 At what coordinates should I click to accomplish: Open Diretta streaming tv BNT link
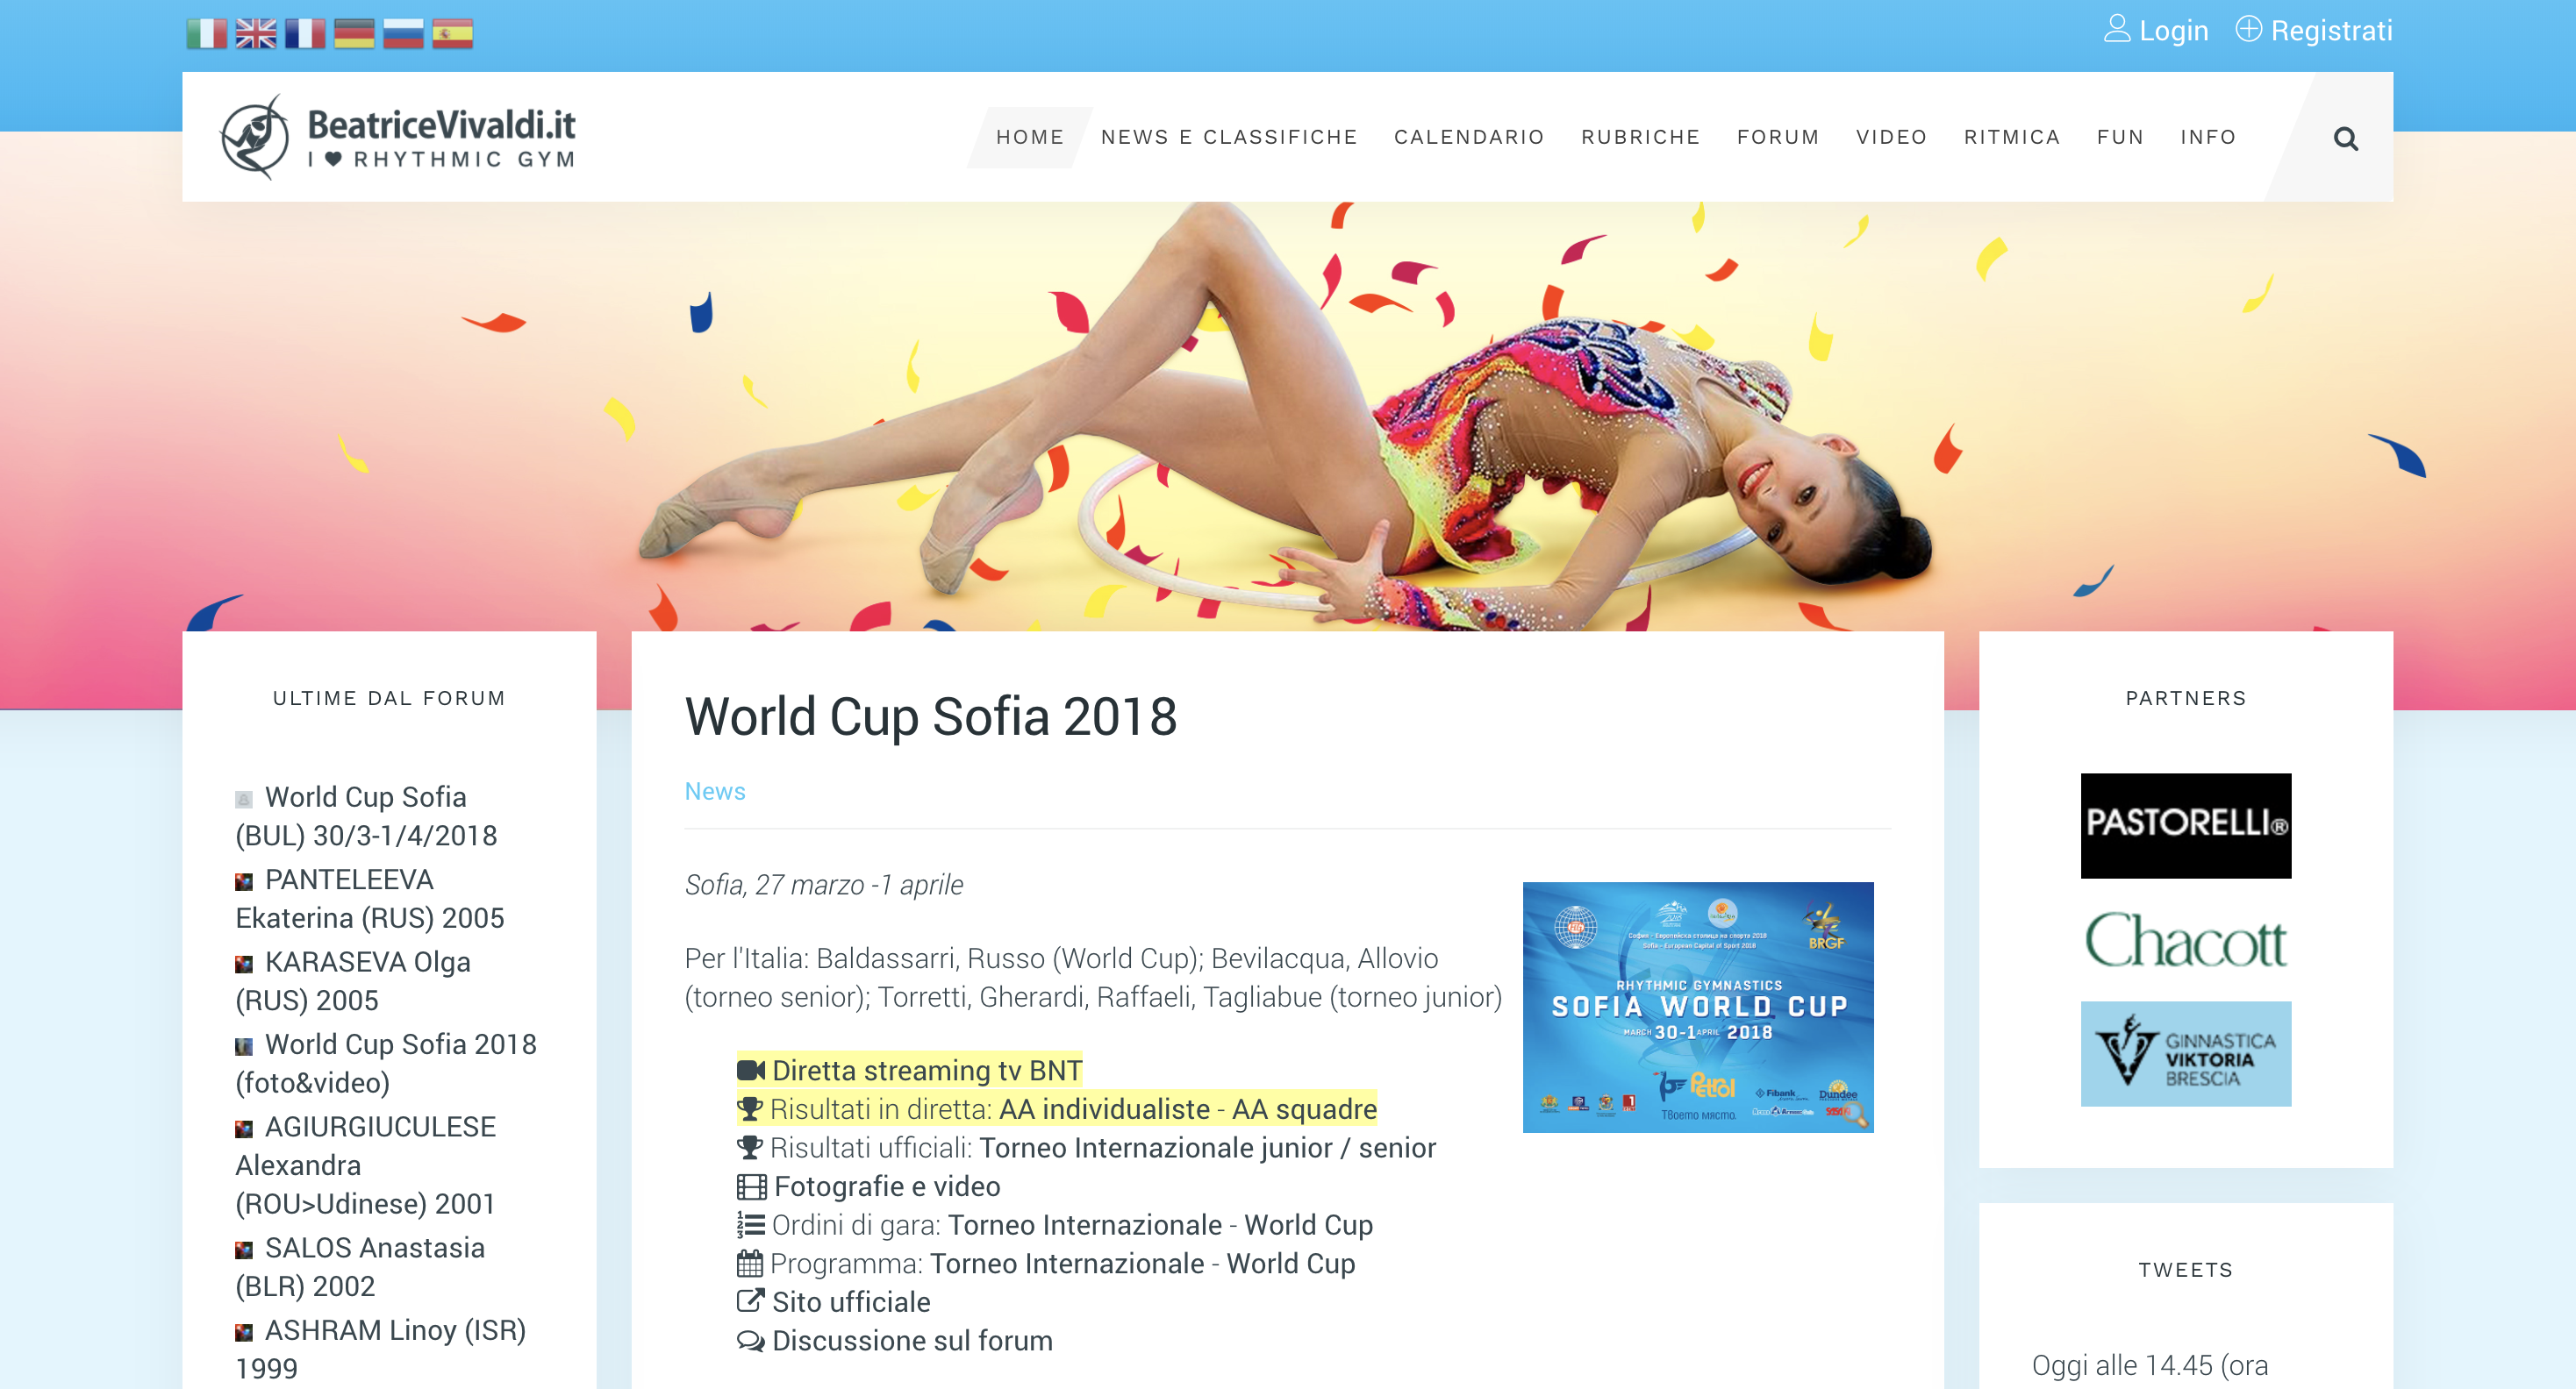tap(926, 1070)
